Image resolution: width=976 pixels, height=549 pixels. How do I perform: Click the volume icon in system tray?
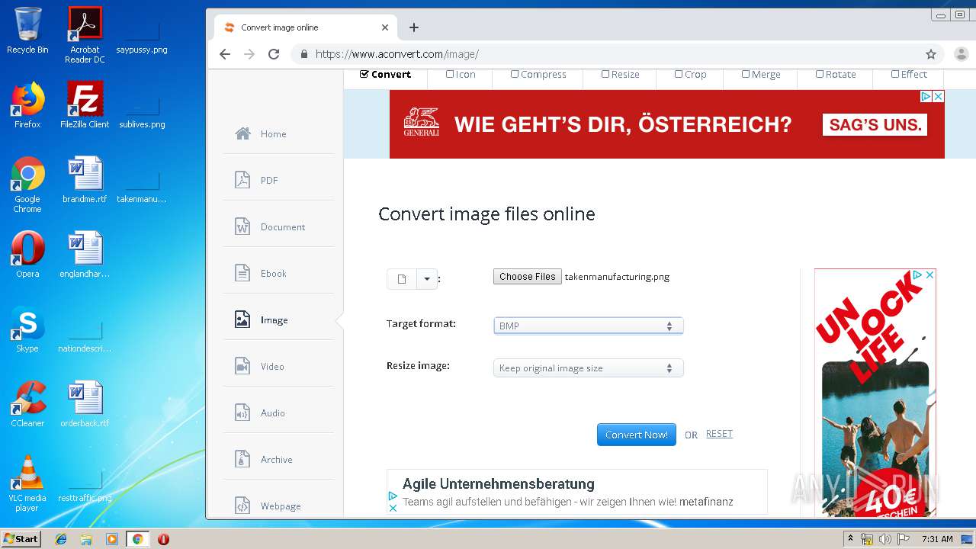pyautogui.click(x=885, y=539)
